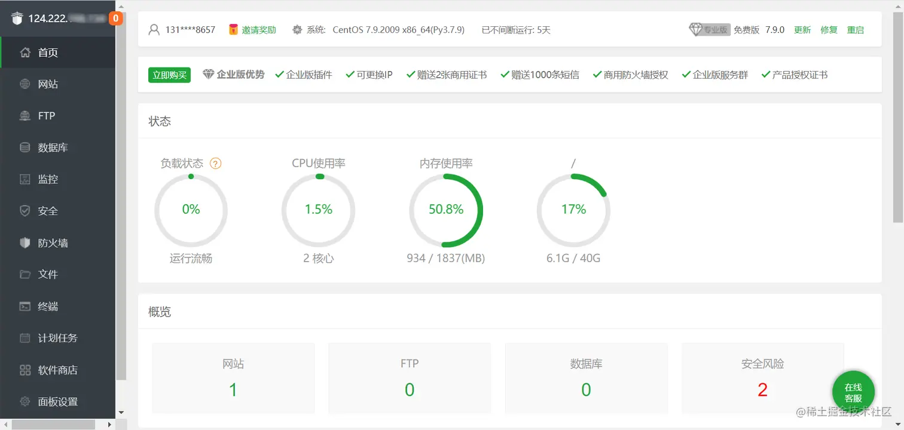Open FTP via its sidebar icon
Screen dimensions: 904x430
coord(25,116)
